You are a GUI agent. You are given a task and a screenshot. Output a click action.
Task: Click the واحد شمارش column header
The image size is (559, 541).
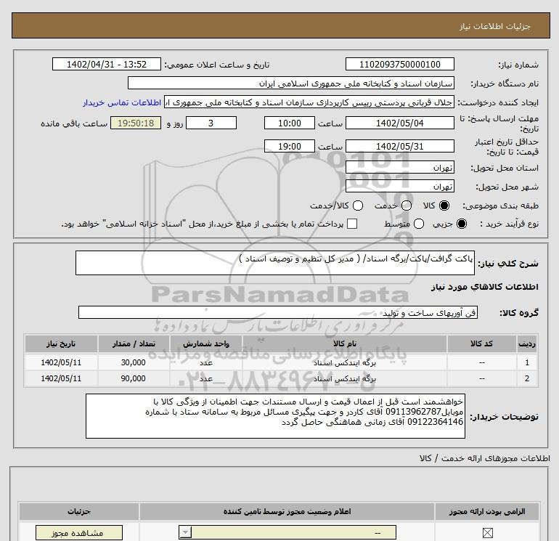click(206, 343)
